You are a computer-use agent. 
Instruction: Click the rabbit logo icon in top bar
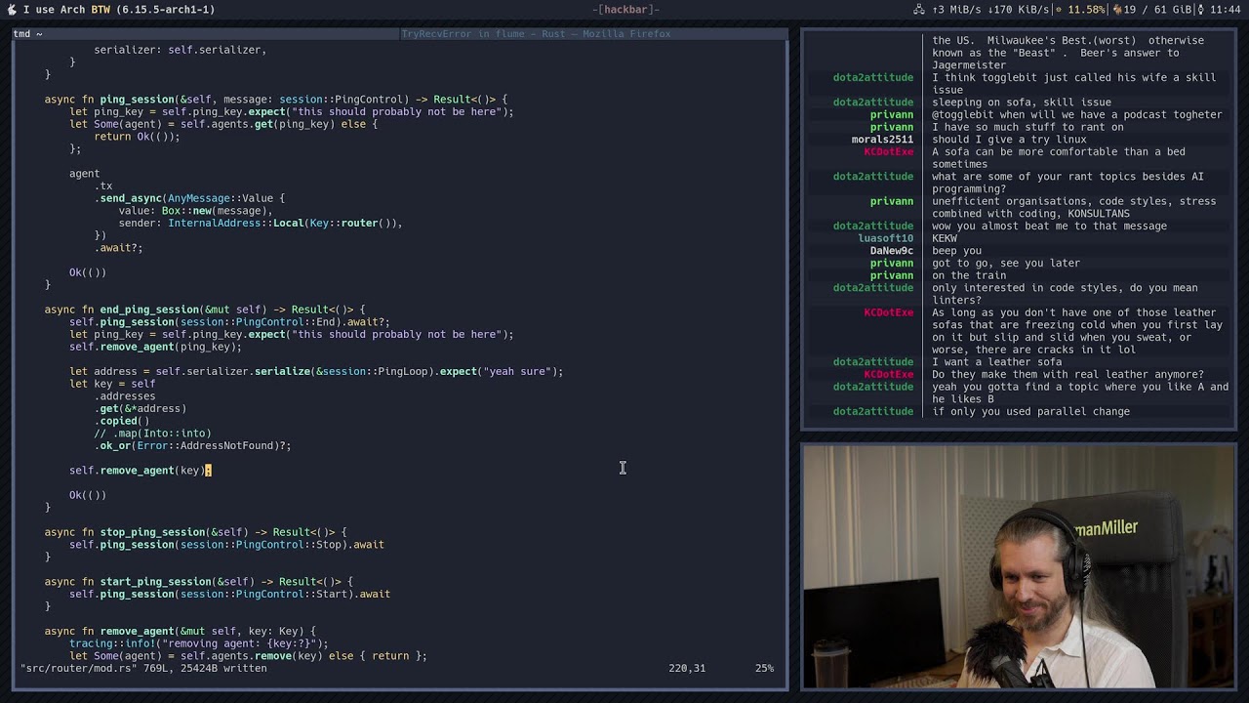12,10
